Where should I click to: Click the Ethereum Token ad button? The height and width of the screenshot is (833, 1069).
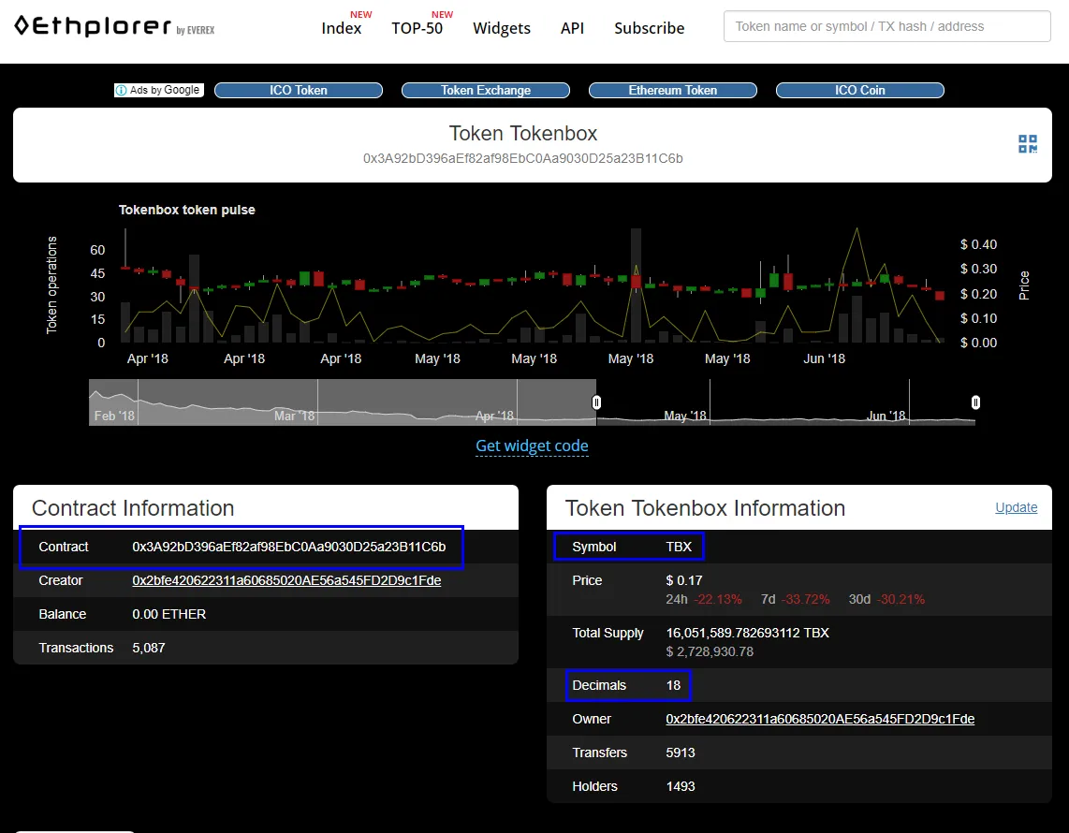coord(673,90)
